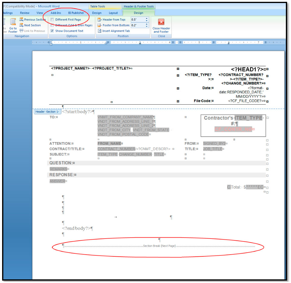Screen dimensions: 291x283
Task: Open the Table Tools Design tab
Action: point(97,13)
